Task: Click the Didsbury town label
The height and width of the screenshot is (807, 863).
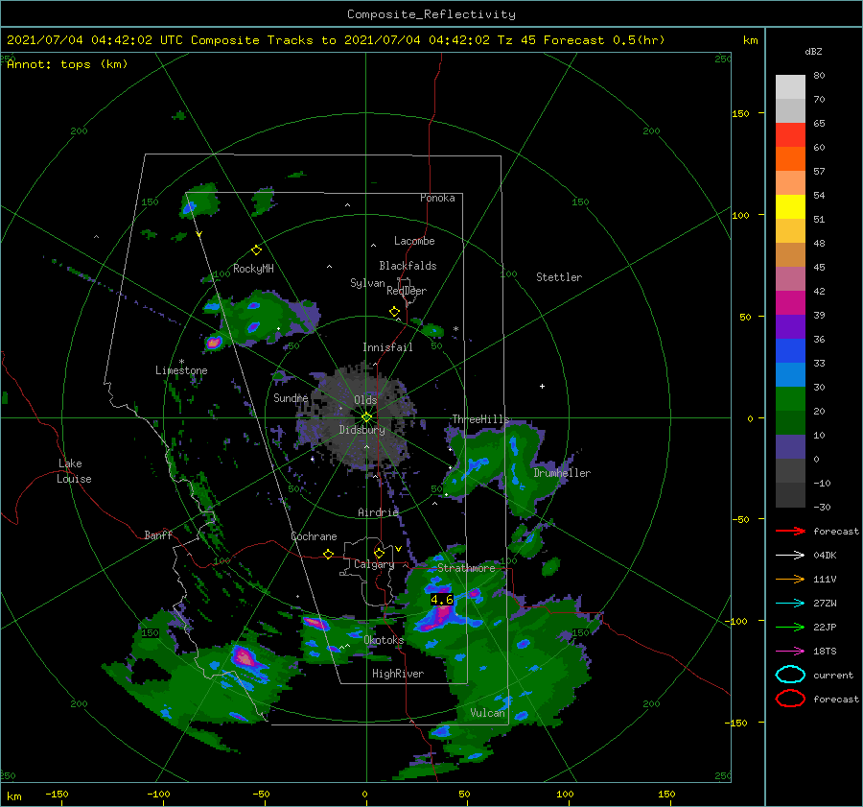Action: (362, 430)
